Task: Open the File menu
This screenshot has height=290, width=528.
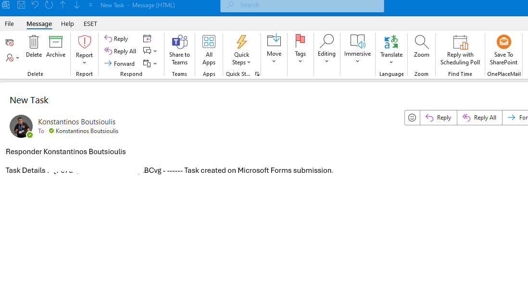Action: (10, 24)
